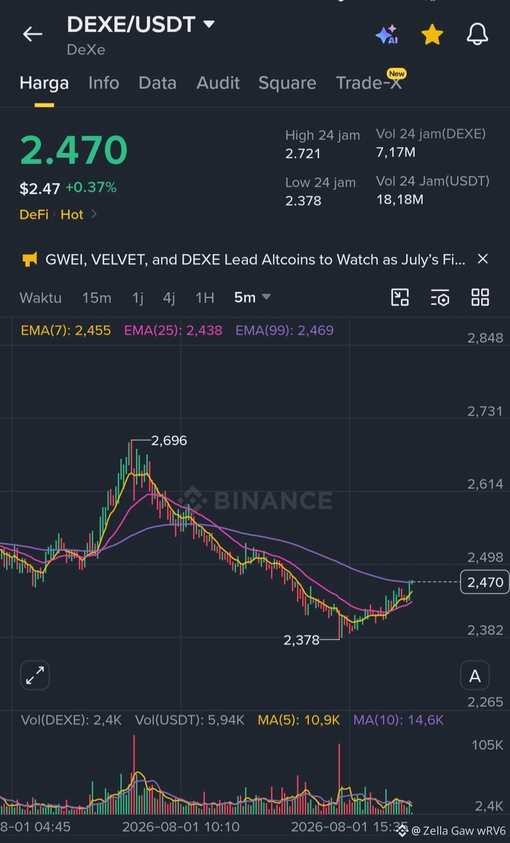Open the four-square grid layout icon
This screenshot has width=510, height=843.
(480, 297)
